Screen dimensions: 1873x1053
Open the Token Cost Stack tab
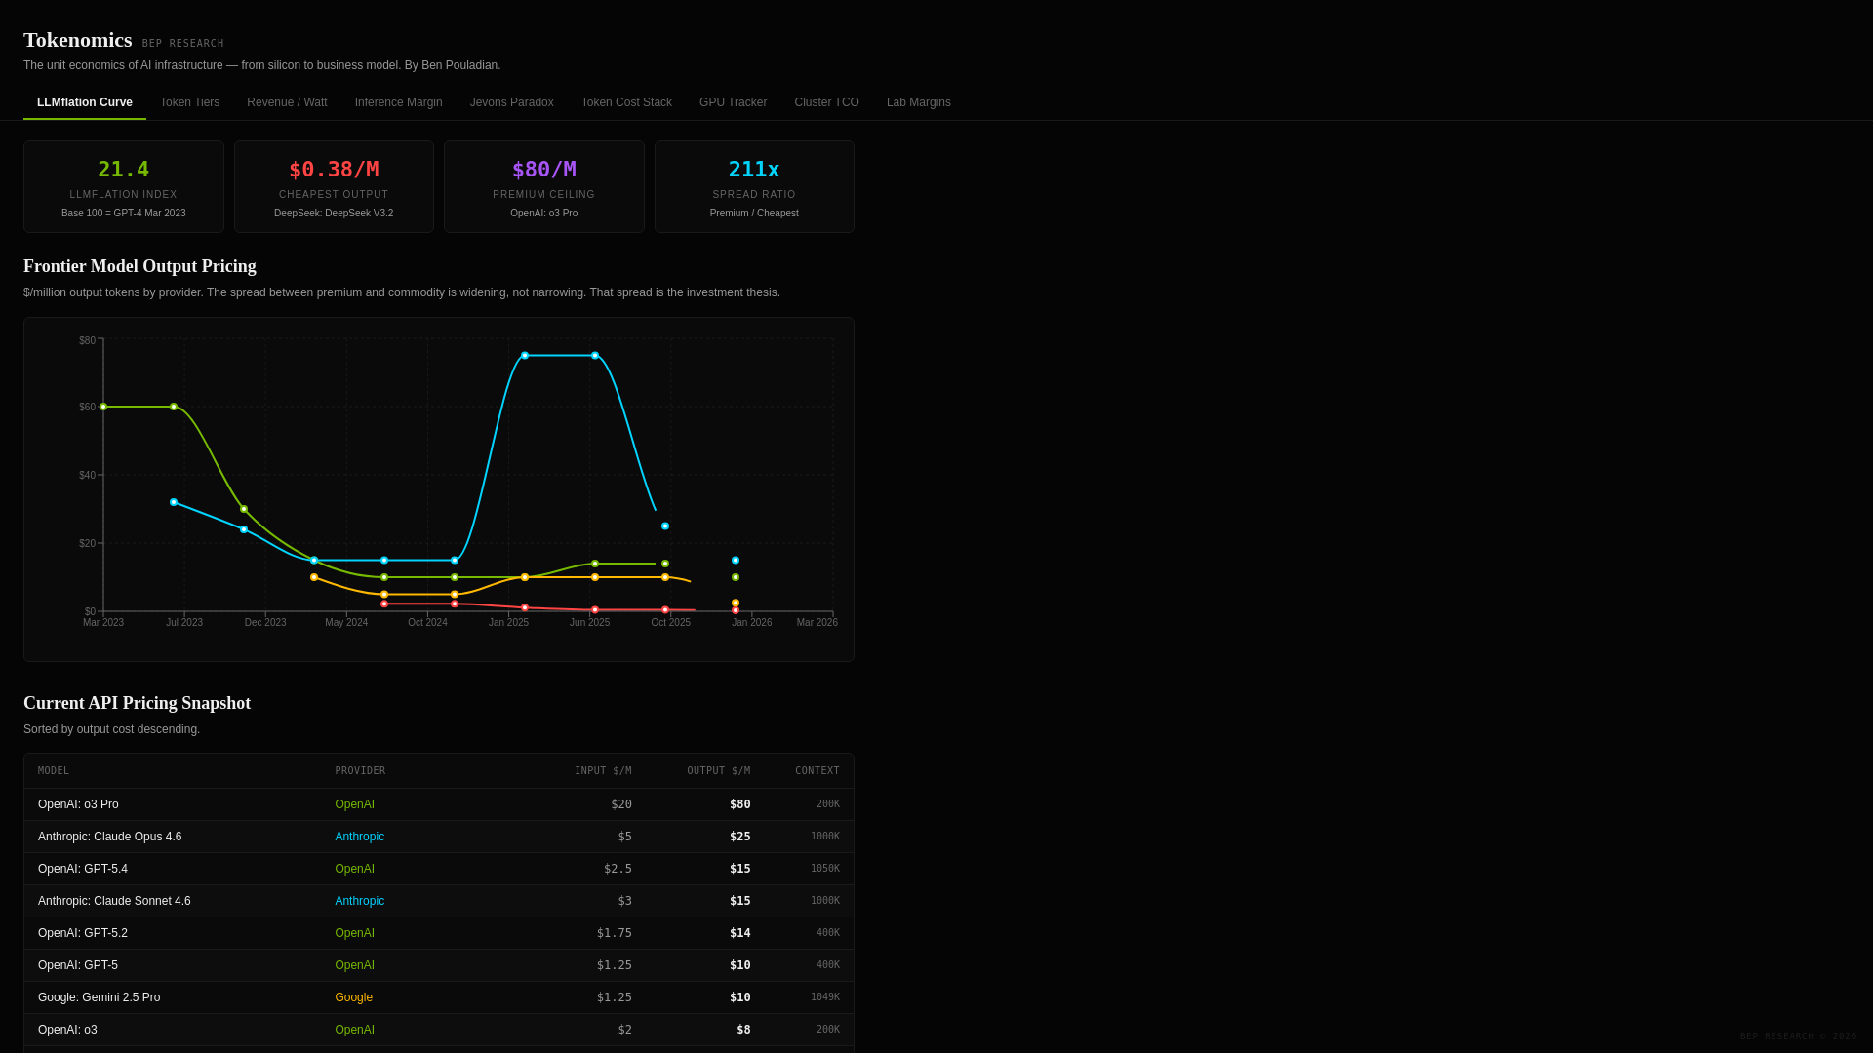[626, 102]
